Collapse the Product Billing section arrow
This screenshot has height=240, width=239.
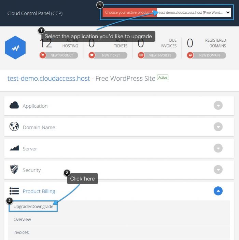(218, 191)
